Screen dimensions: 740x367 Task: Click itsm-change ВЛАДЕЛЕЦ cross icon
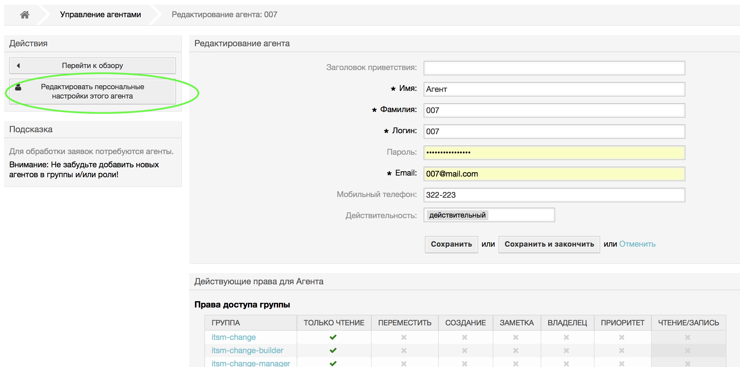click(x=566, y=337)
